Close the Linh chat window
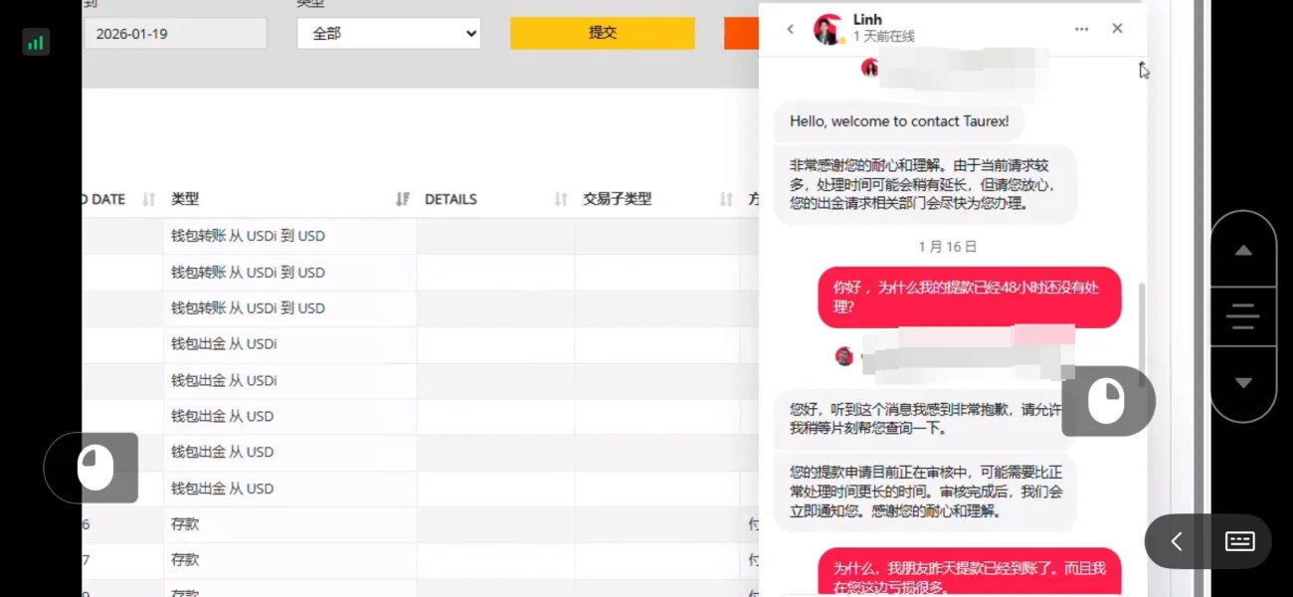This screenshot has width=1293, height=597. 1116,29
